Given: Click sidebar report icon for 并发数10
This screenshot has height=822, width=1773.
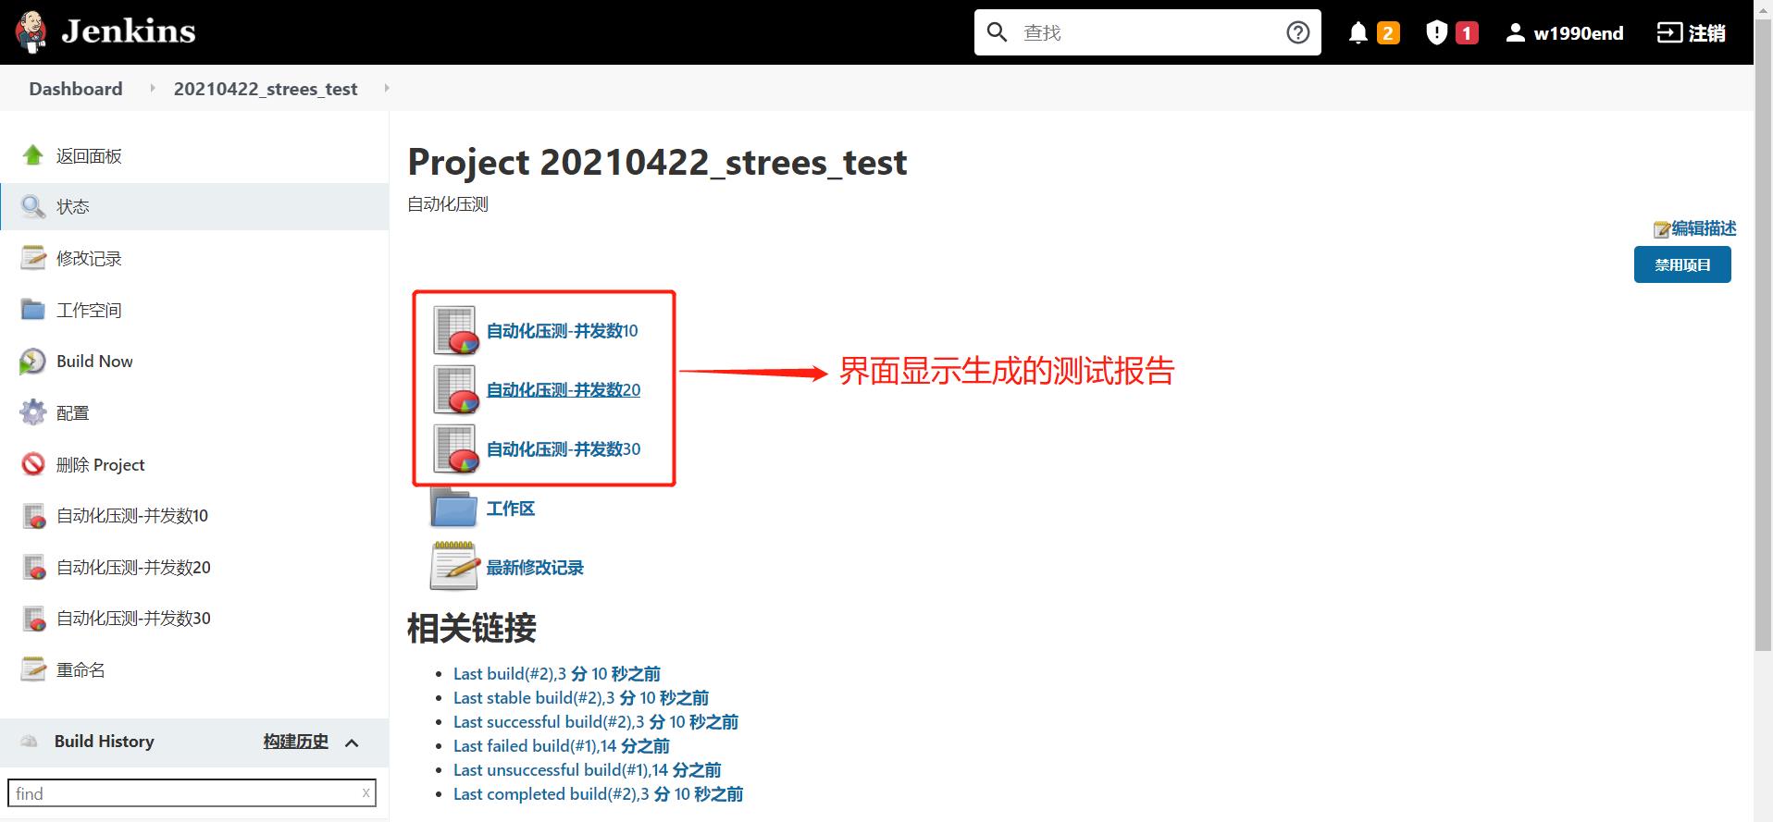Looking at the screenshot, I should (34, 516).
